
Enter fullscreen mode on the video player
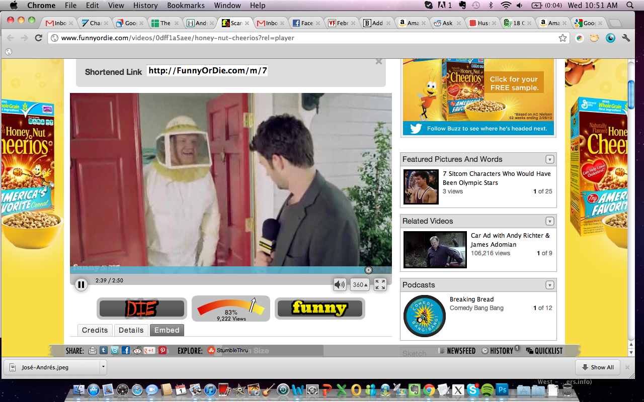click(x=380, y=285)
